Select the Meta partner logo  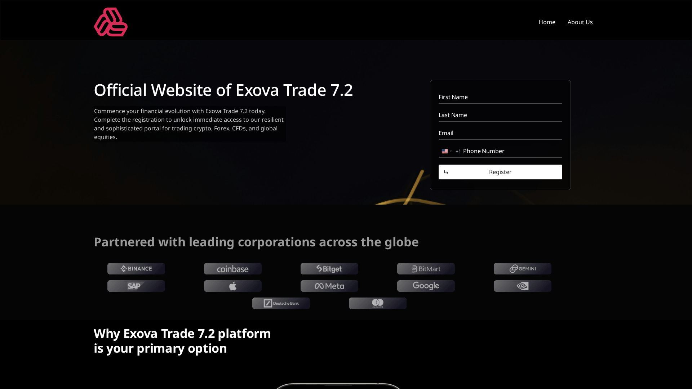[x=329, y=286]
